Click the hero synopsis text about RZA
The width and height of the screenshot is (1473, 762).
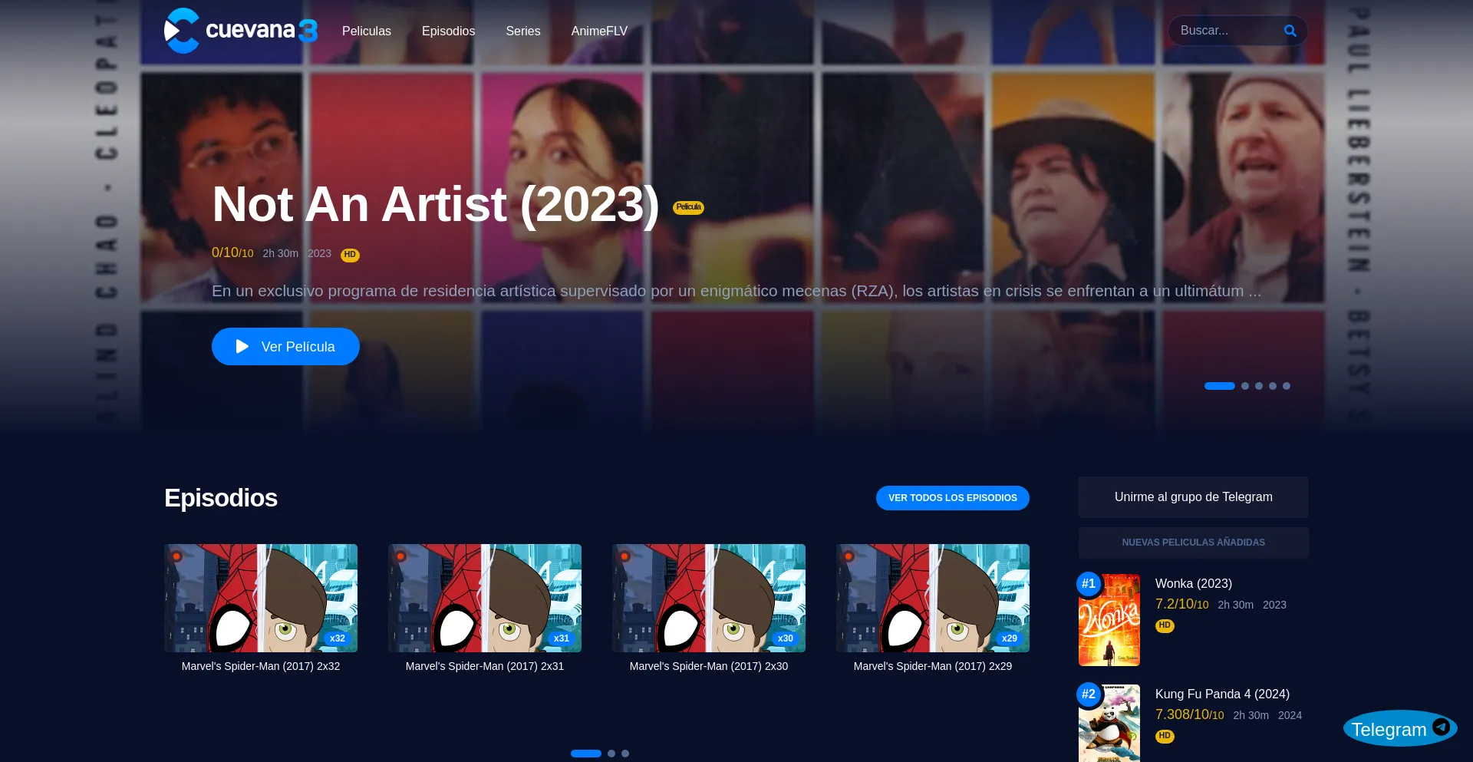point(736,291)
